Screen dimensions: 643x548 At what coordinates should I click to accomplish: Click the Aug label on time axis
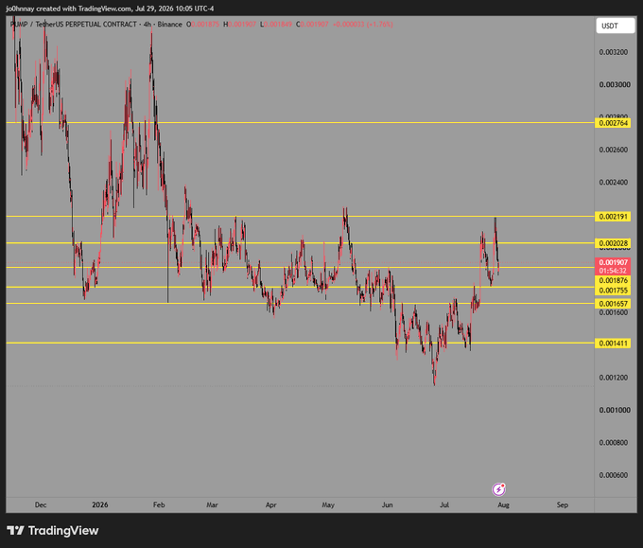(x=503, y=504)
